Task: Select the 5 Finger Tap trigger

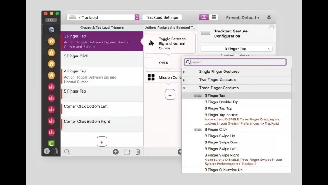Action: tap(102, 94)
